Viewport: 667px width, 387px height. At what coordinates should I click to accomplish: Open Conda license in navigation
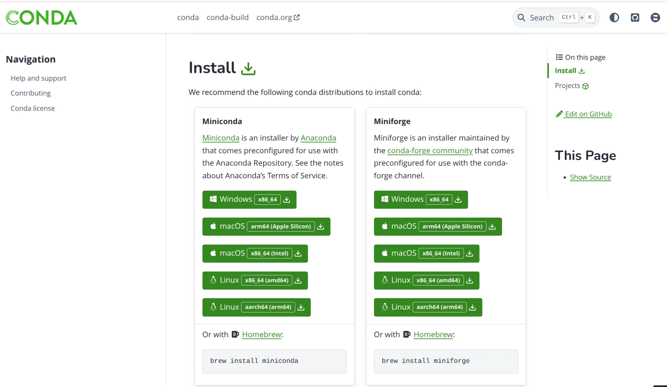pos(33,108)
